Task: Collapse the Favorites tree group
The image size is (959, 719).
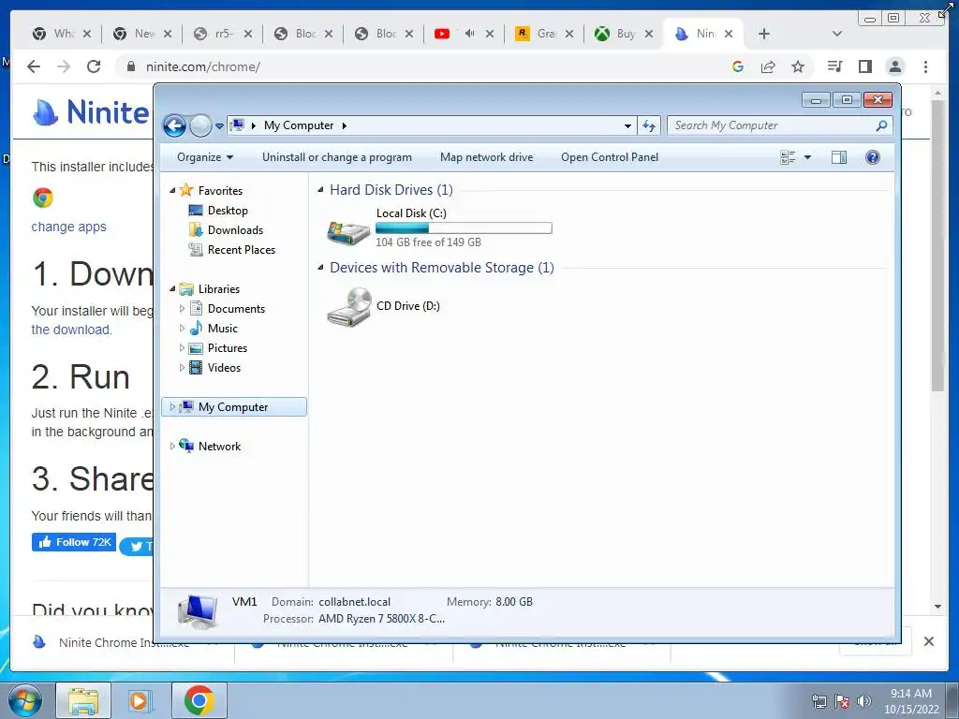Action: point(172,191)
